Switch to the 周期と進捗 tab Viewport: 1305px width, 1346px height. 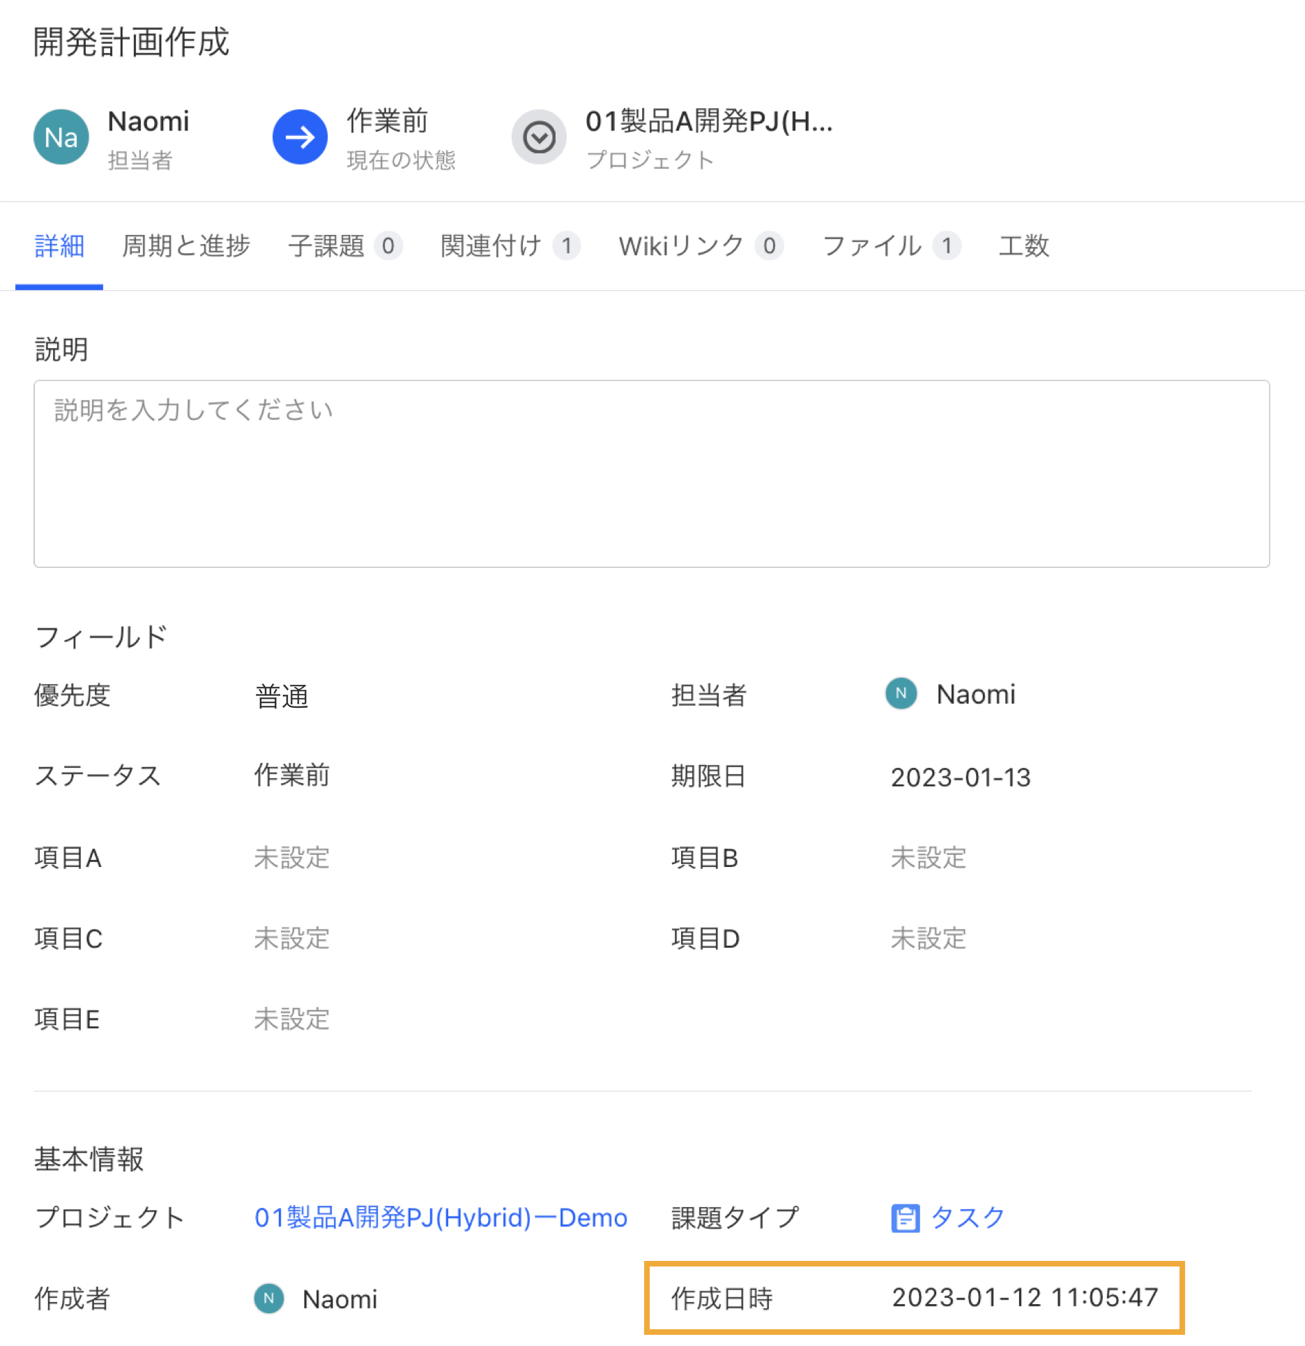pyautogui.click(x=185, y=245)
